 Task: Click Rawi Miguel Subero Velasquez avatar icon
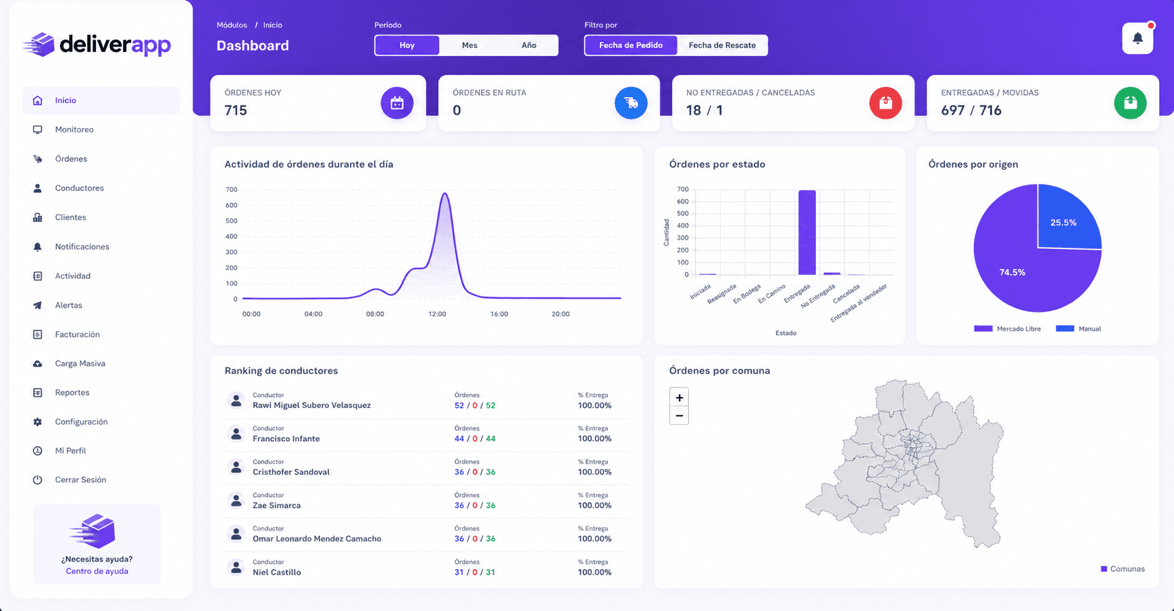click(x=236, y=400)
